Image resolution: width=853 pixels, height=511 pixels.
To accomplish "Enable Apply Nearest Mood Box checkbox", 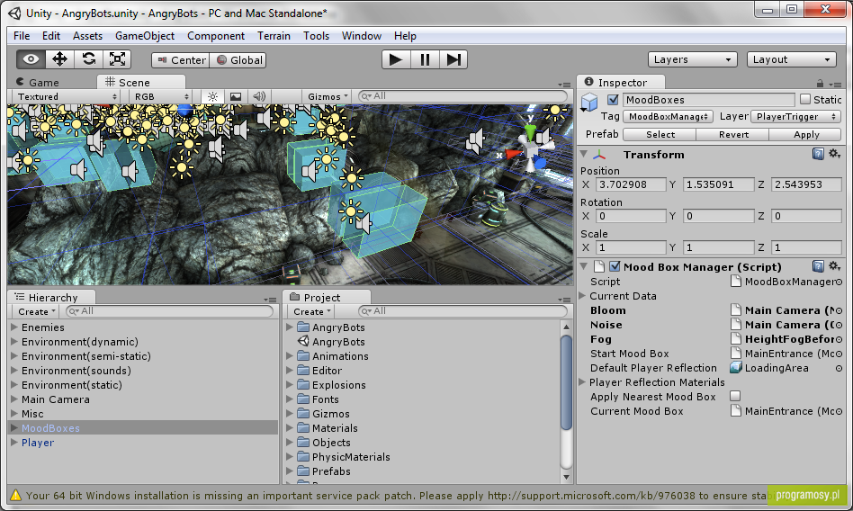I will pyautogui.click(x=735, y=396).
